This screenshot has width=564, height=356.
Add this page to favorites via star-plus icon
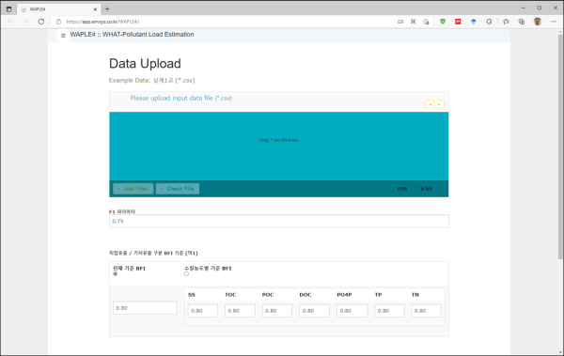(x=426, y=22)
